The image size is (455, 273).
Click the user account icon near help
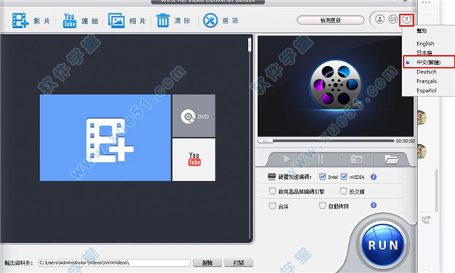click(380, 20)
